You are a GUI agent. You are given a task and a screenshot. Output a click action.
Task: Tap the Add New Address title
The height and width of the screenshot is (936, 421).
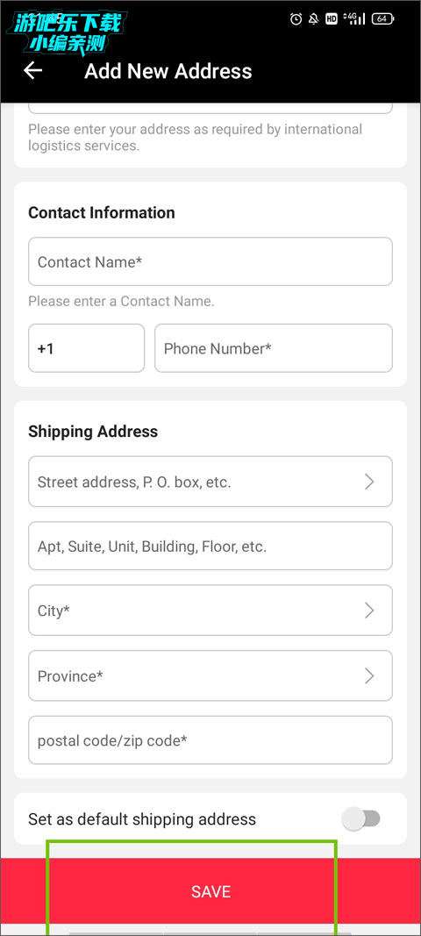click(168, 71)
